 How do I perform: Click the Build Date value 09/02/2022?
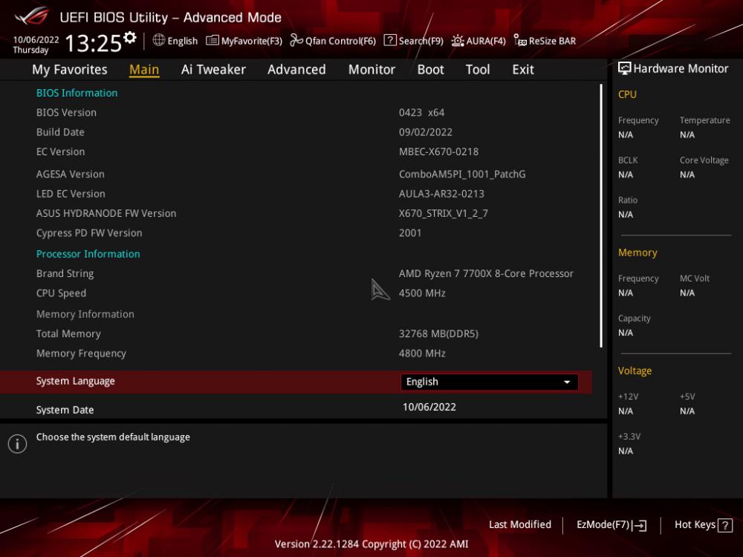click(x=426, y=132)
